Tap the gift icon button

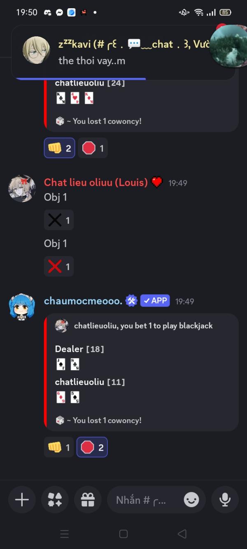tap(88, 500)
